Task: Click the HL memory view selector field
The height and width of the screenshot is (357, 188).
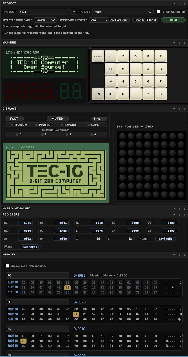Action: tap(37, 329)
